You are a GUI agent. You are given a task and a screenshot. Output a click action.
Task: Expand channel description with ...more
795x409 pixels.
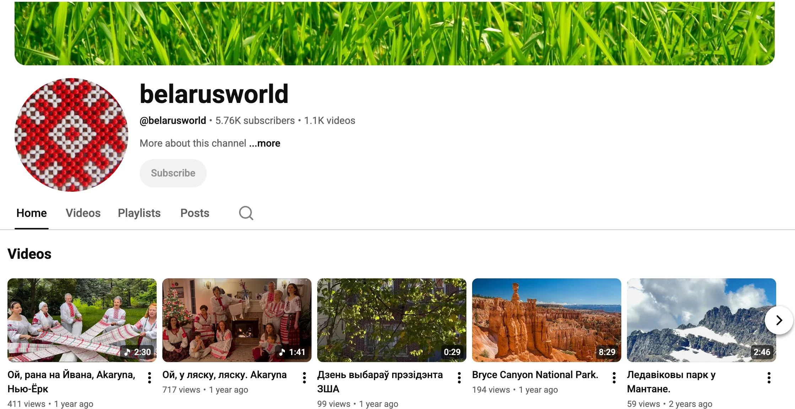(x=265, y=143)
